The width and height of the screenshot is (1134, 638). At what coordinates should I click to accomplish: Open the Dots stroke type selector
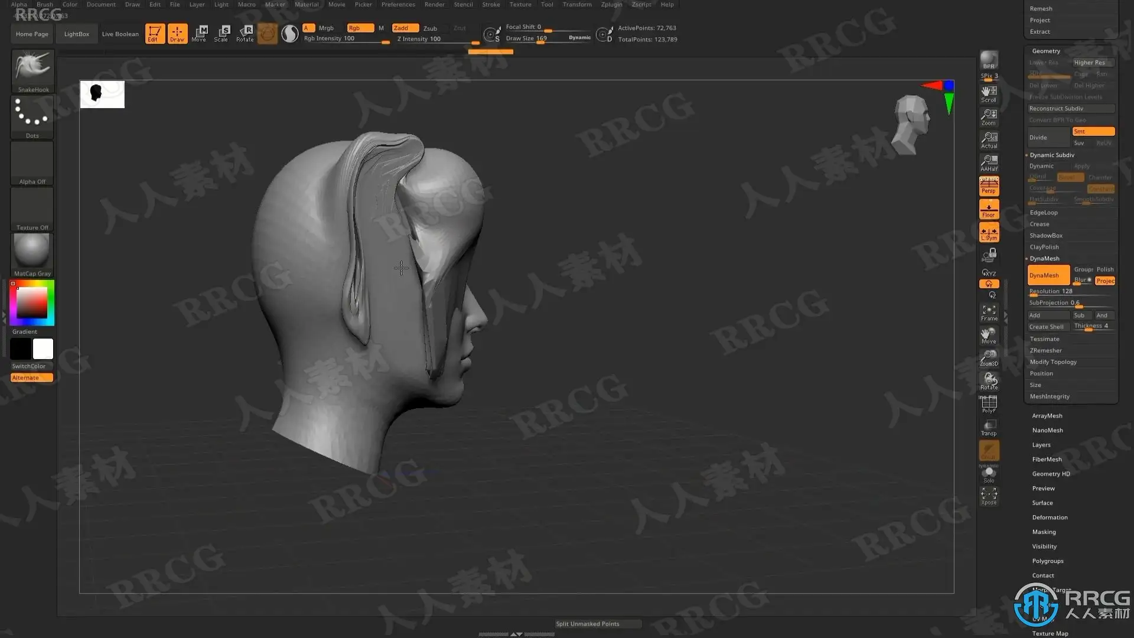click(x=32, y=117)
